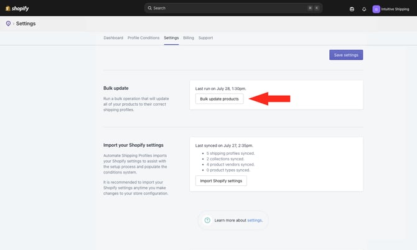
Task: Click 'Import your Shopify settings' heading
Action: click(133, 145)
